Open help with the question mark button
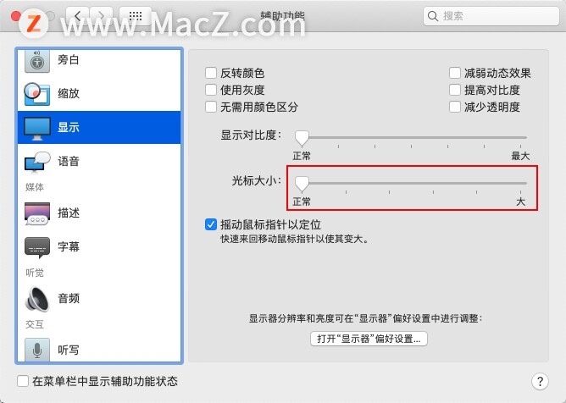 (540, 381)
